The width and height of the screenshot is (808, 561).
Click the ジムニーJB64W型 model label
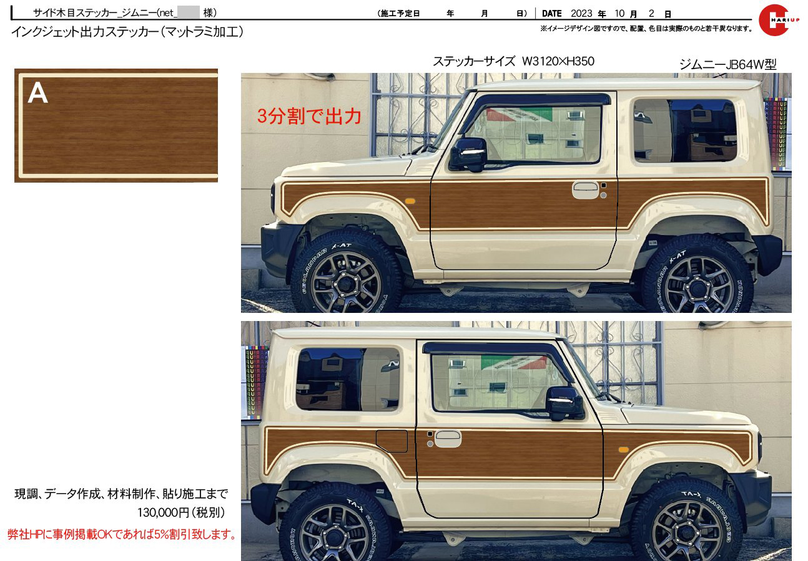point(727,64)
